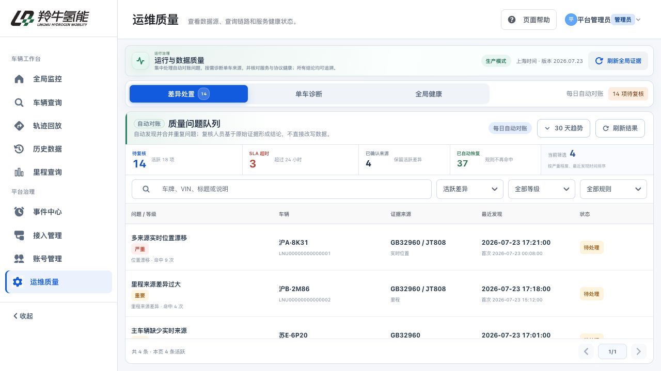Open issue 多来源实时位置漂移
Viewport: 661px width, 371px height.
tap(159, 238)
